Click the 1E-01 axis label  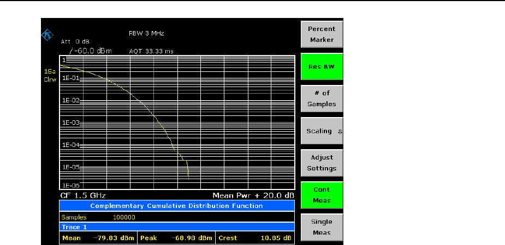pyautogui.click(x=70, y=78)
